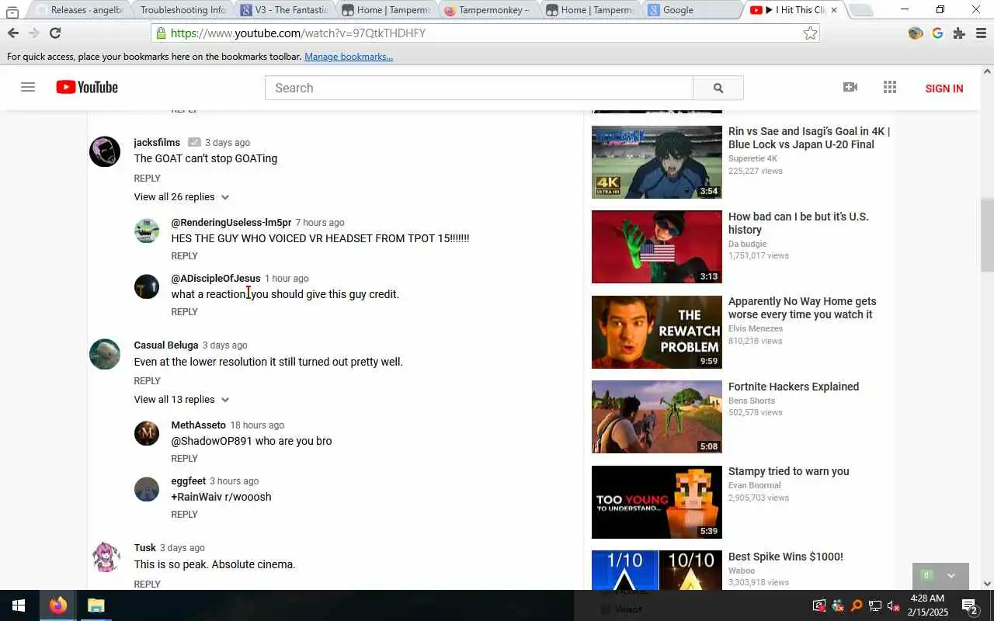Image resolution: width=994 pixels, height=621 pixels.
Task: Click the Manage bookmarks link
Action: tap(349, 57)
